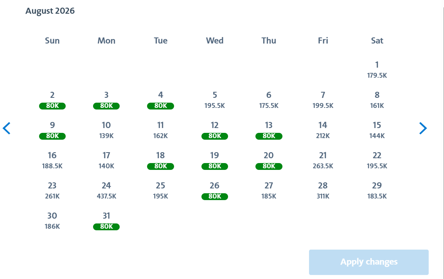Screen dimensions: 444x279
Task: Pick August 4 at 80K
Action: 160,100
